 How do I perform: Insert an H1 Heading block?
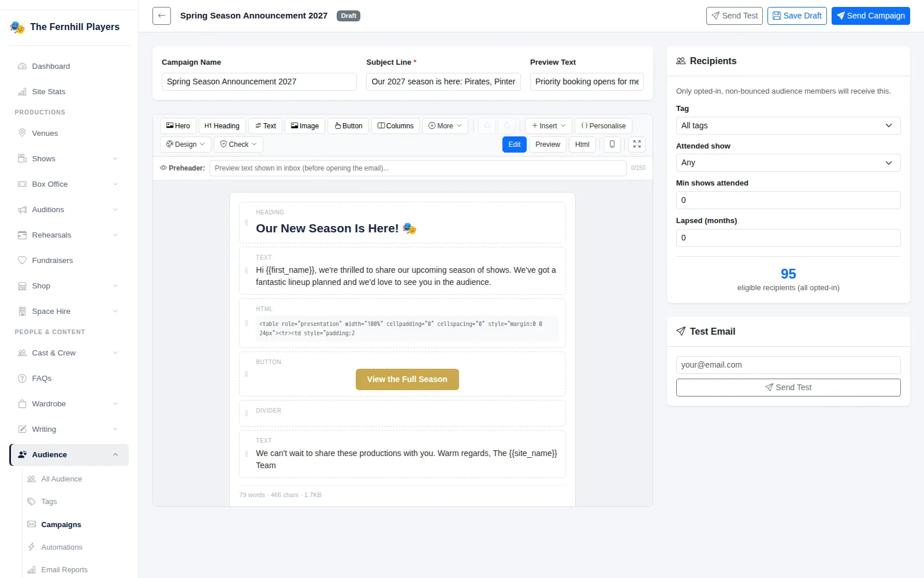point(222,126)
